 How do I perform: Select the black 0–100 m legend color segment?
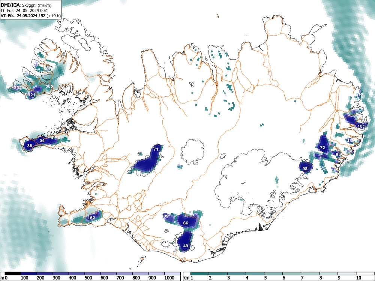(13, 274)
